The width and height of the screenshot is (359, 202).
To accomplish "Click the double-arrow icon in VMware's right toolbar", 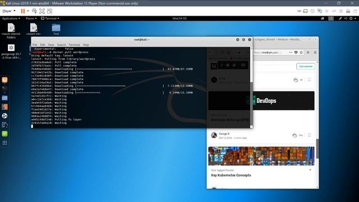I will 299,11.
